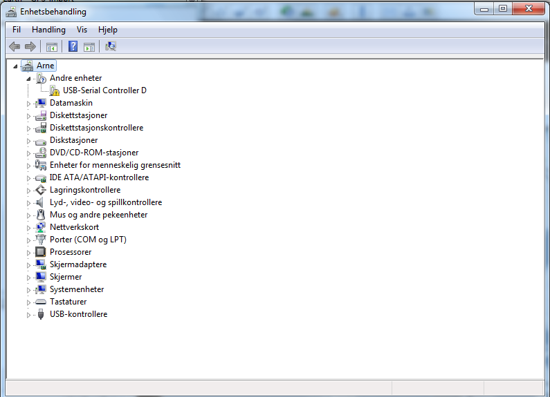Screen dimensions: 550x397
Task: Expand the Diskstasjoner category
Action: coord(28,141)
